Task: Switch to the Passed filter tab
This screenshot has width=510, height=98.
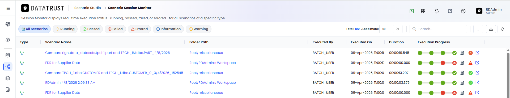Action: (91, 29)
